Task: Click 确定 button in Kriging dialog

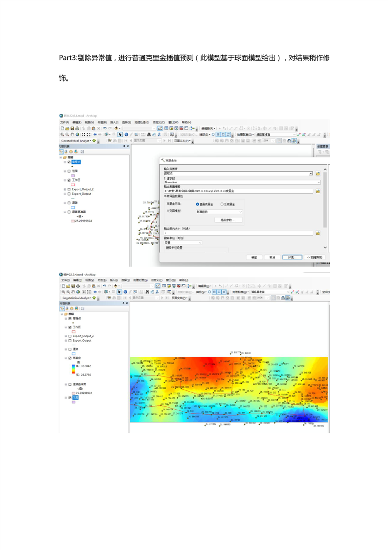Action: 254,257
